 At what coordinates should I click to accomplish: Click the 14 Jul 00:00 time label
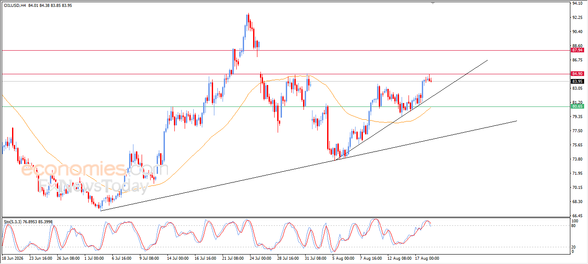tap(178, 258)
